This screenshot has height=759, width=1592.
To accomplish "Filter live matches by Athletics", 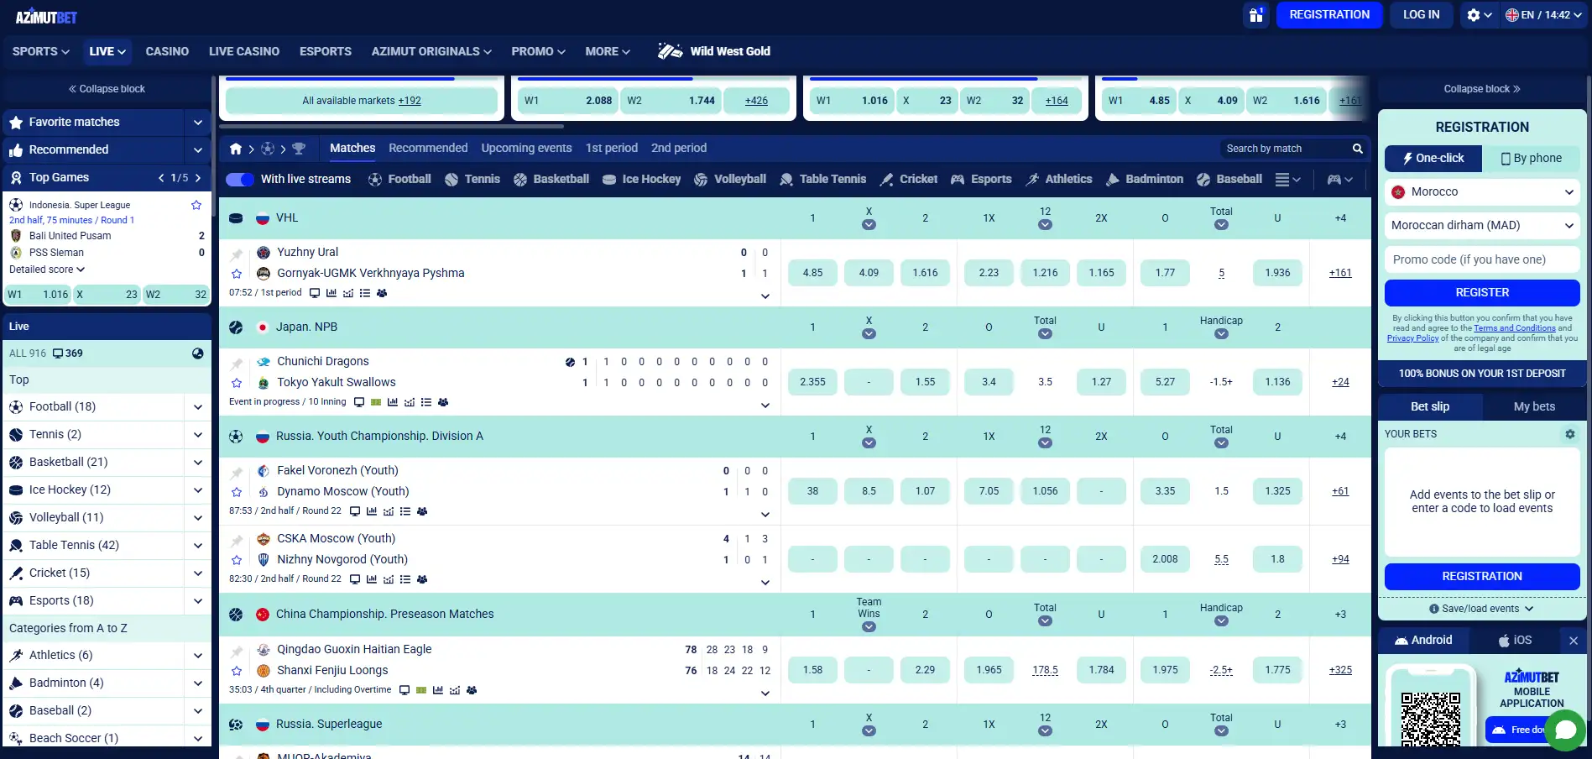I will tap(1059, 179).
